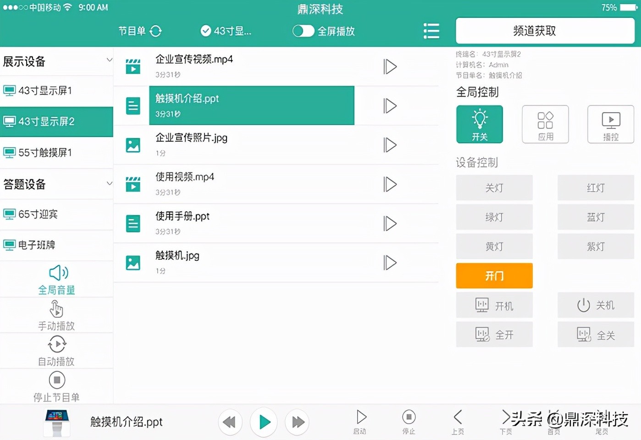Toggle the 全屏播放 fullscreen playback switch
This screenshot has height=440, width=641.
(303, 31)
